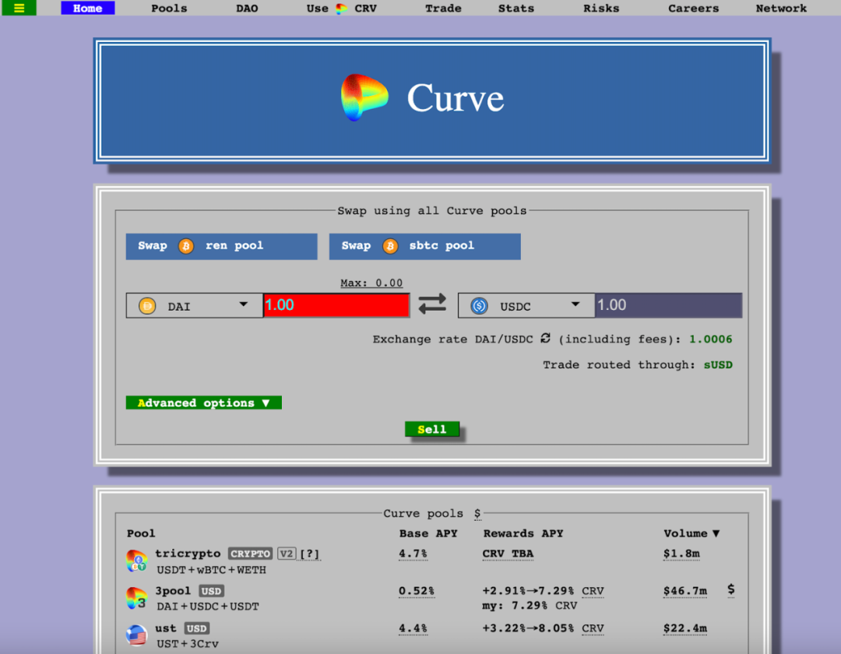The width and height of the screenshot is (841, 654).
Task: Toggle the Curve pools dollar currency sign
Action: [477, 514]
